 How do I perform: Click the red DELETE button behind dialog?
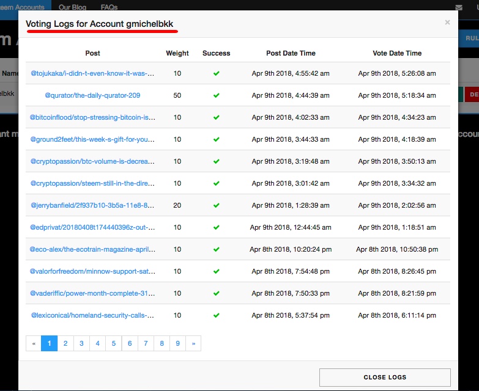(x=472, y=94)
